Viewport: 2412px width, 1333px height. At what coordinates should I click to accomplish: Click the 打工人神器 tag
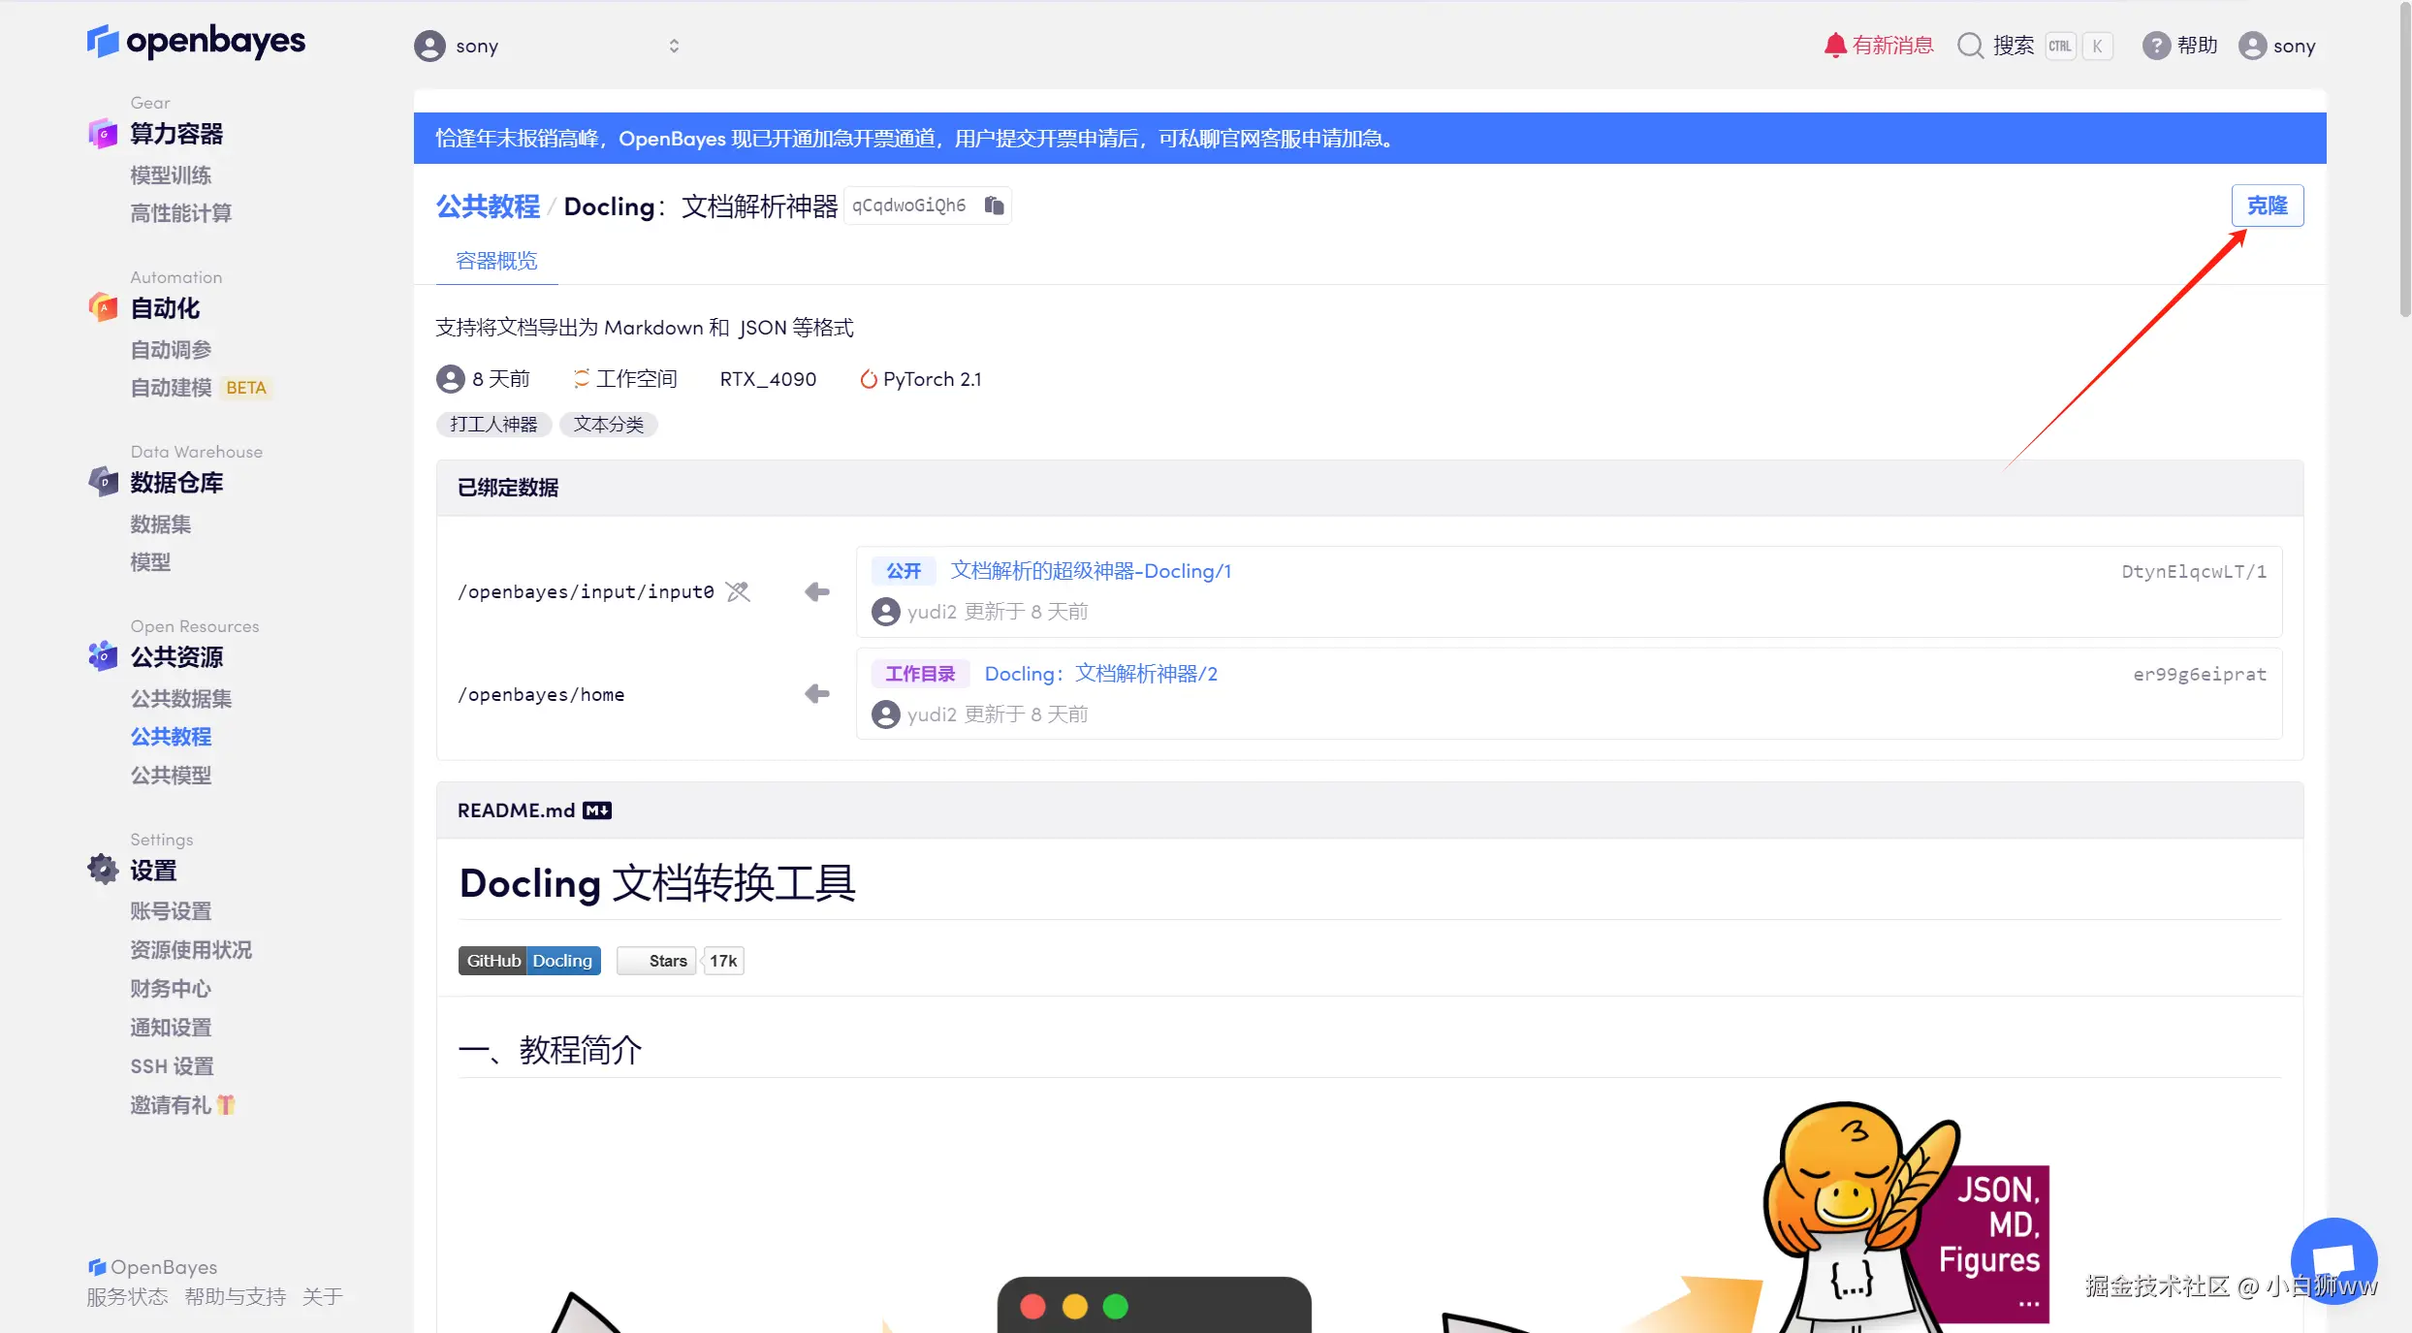click(x=493, y=425)
